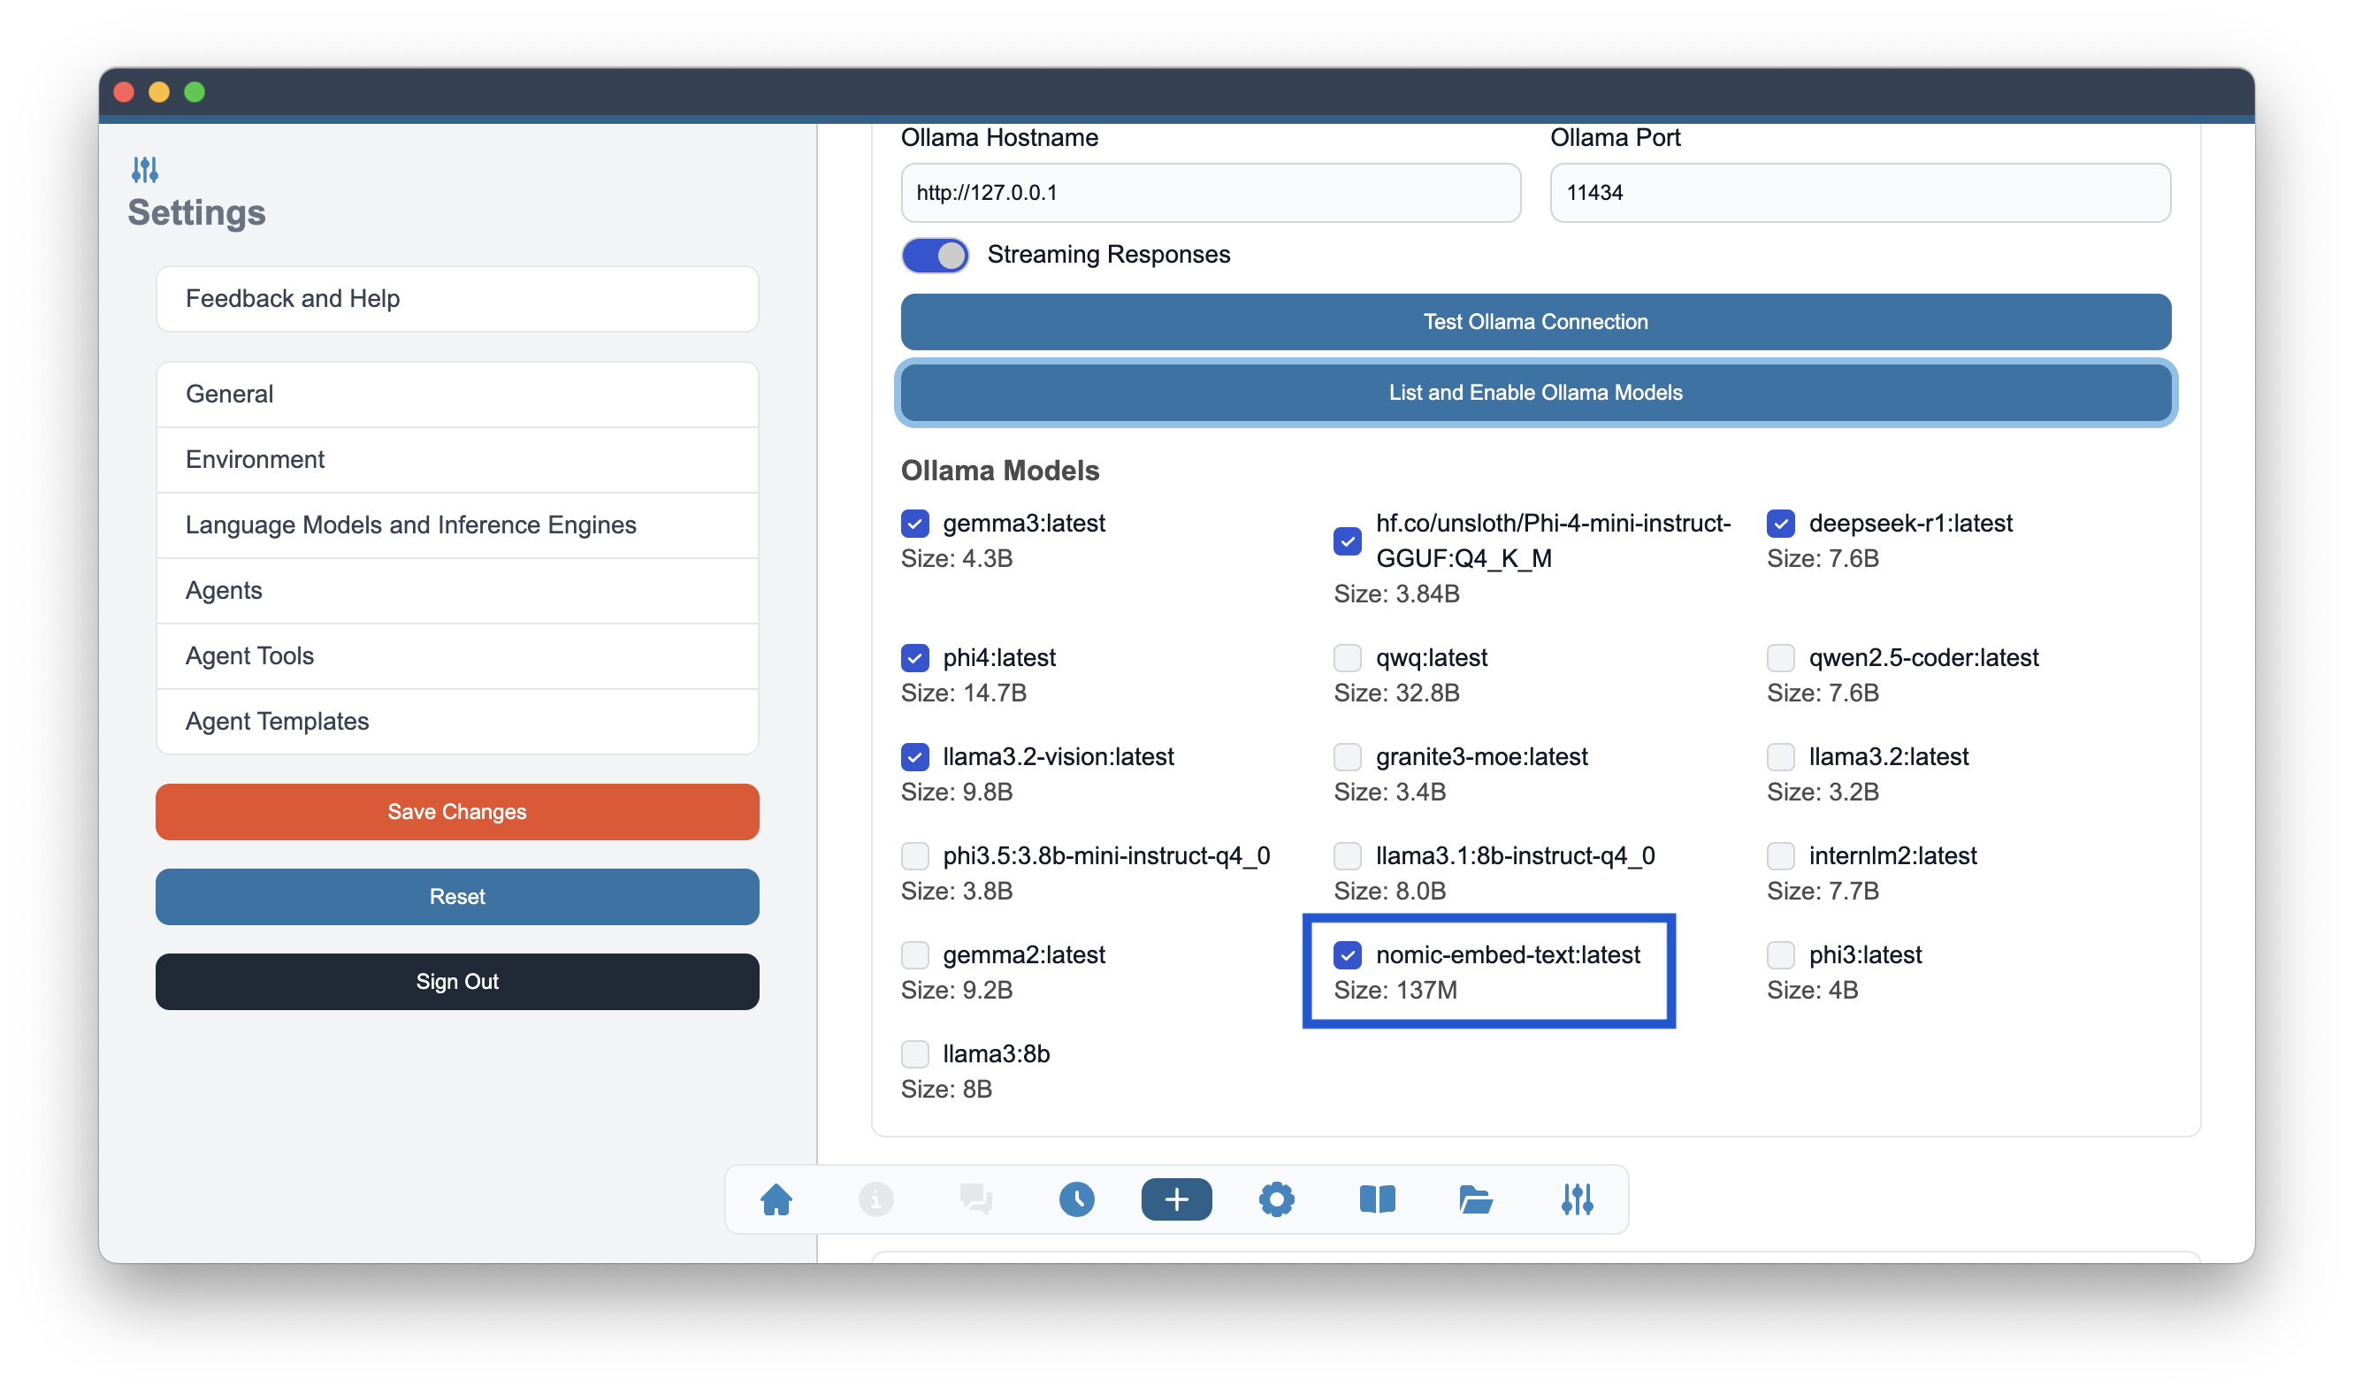
Task: Open the clock history icon
Action: pos(1076,1199)
